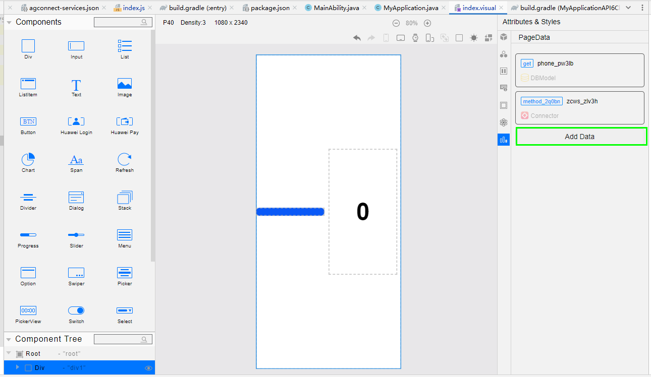Click the square frame icon in toolbar
This screenshot has height=377, width=651.
coord(459,38)
